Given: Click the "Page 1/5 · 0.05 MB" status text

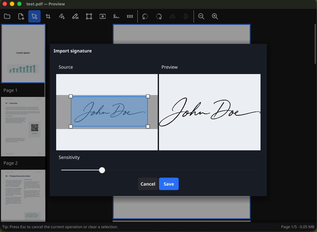Looking at the screenshot, I should pos(298,227).
